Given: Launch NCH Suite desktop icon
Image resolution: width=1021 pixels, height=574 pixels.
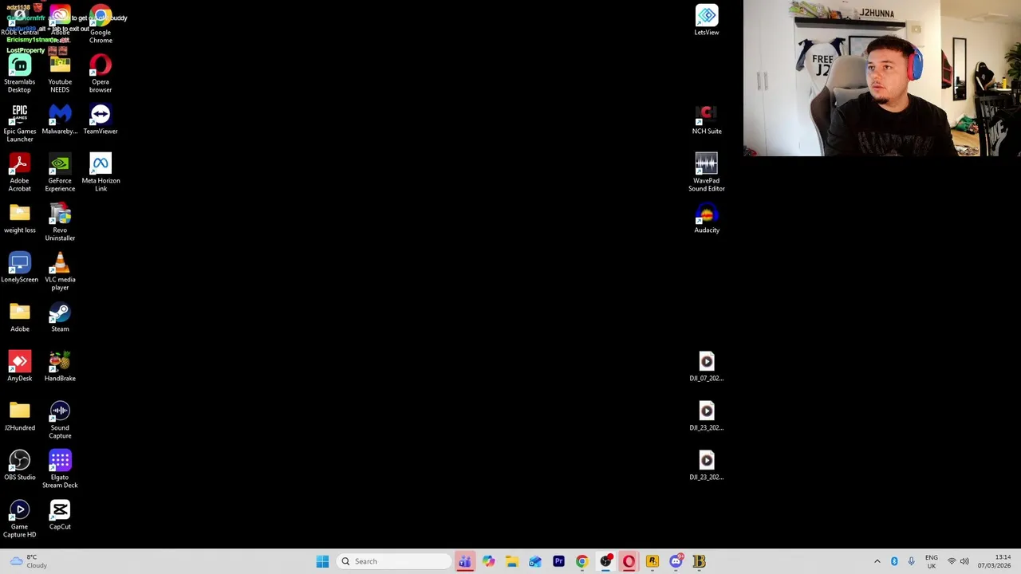Looking at the screenshot, I should (x=707, y=120).
